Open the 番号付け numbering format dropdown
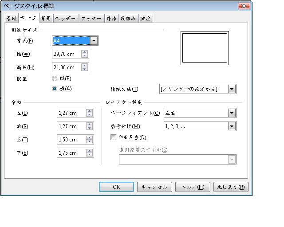 232,126
